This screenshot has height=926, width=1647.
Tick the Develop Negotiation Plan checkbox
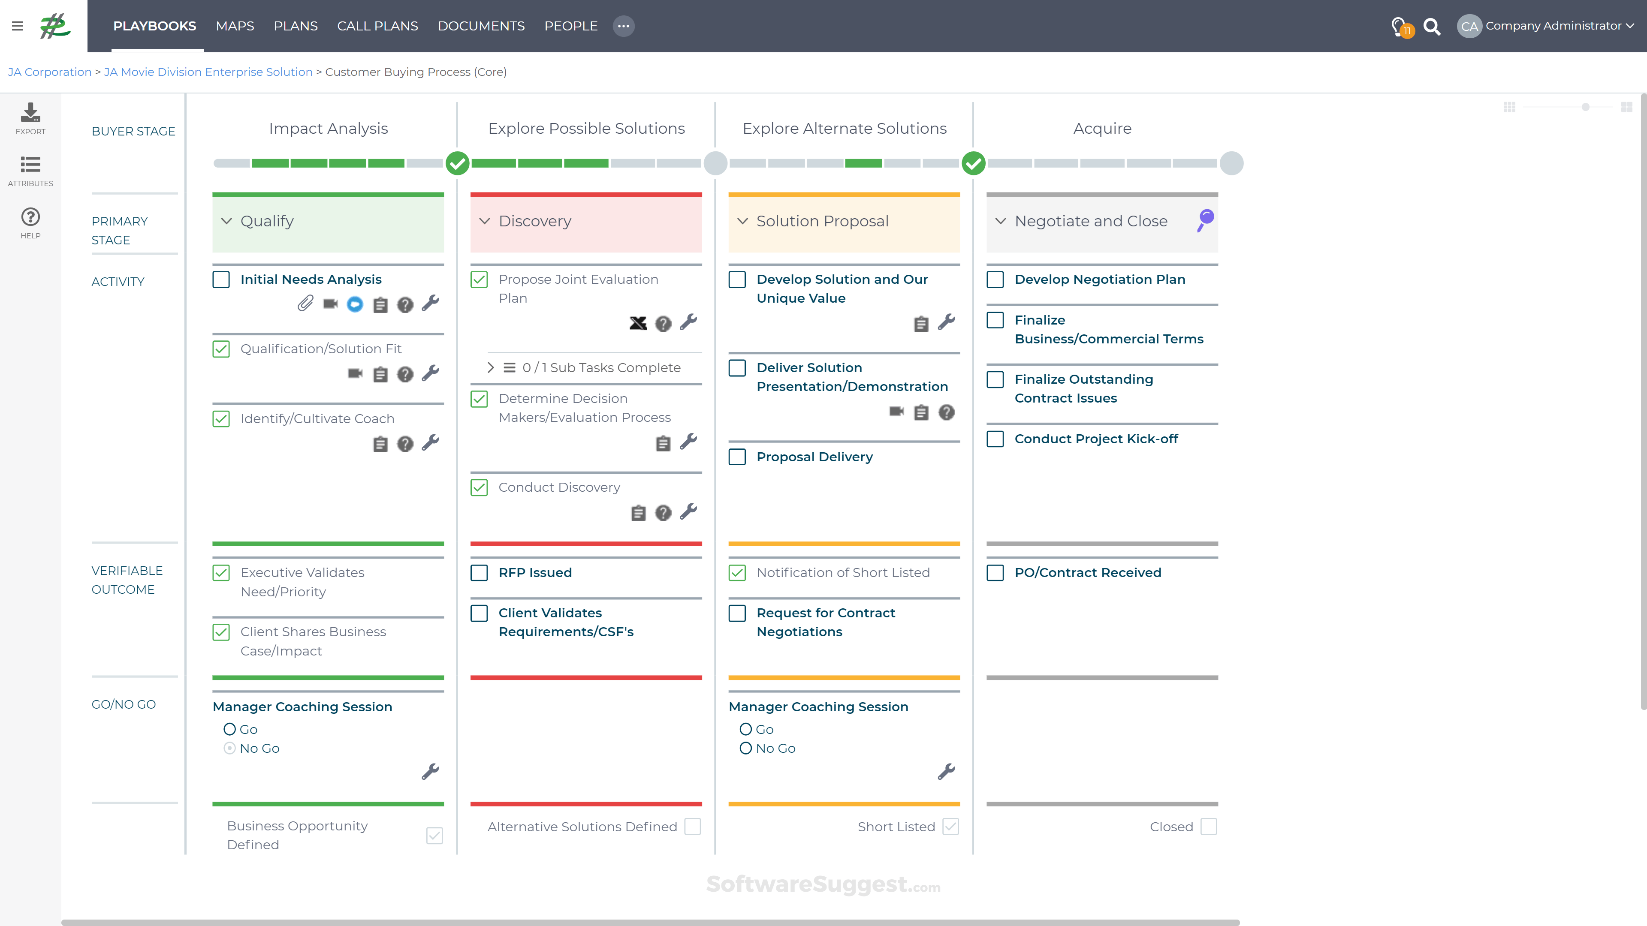point(995,279)
